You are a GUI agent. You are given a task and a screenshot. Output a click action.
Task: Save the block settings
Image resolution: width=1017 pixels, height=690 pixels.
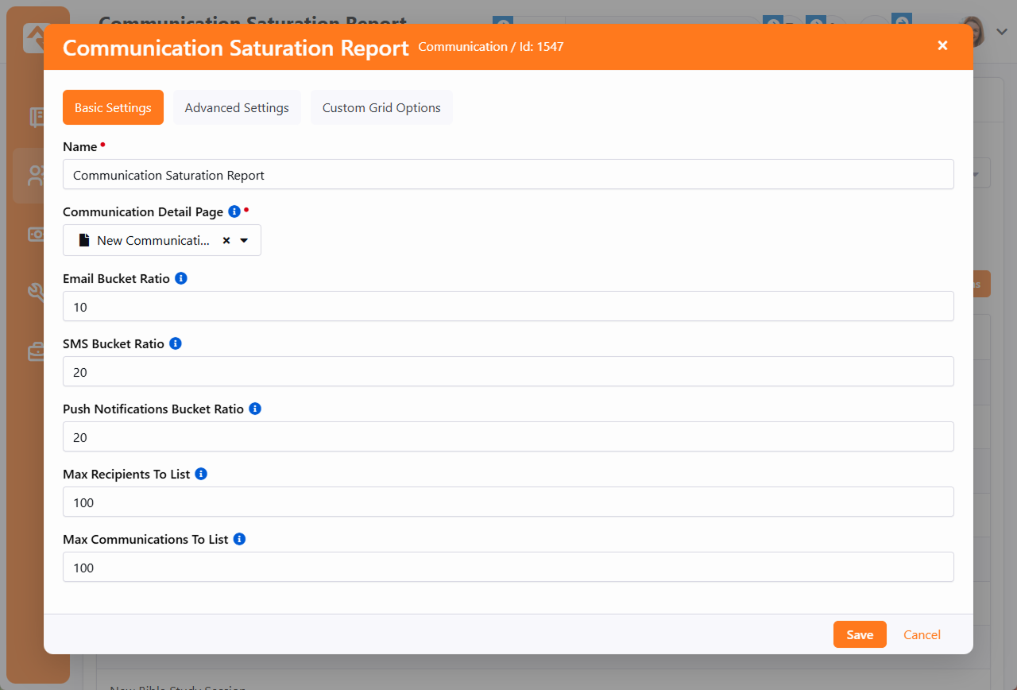click(x=860, y=634)
